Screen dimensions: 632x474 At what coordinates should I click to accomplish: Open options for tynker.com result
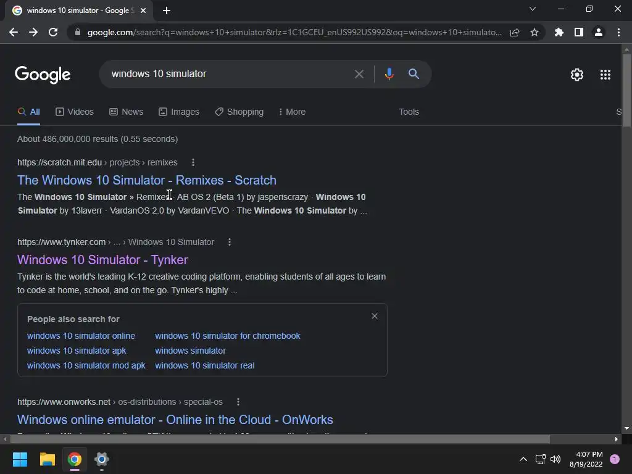(230, 242)
